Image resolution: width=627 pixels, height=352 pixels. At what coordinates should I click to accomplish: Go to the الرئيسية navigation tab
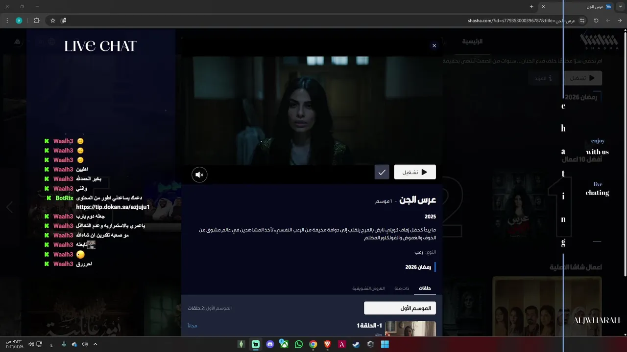(x=472, y=42)
